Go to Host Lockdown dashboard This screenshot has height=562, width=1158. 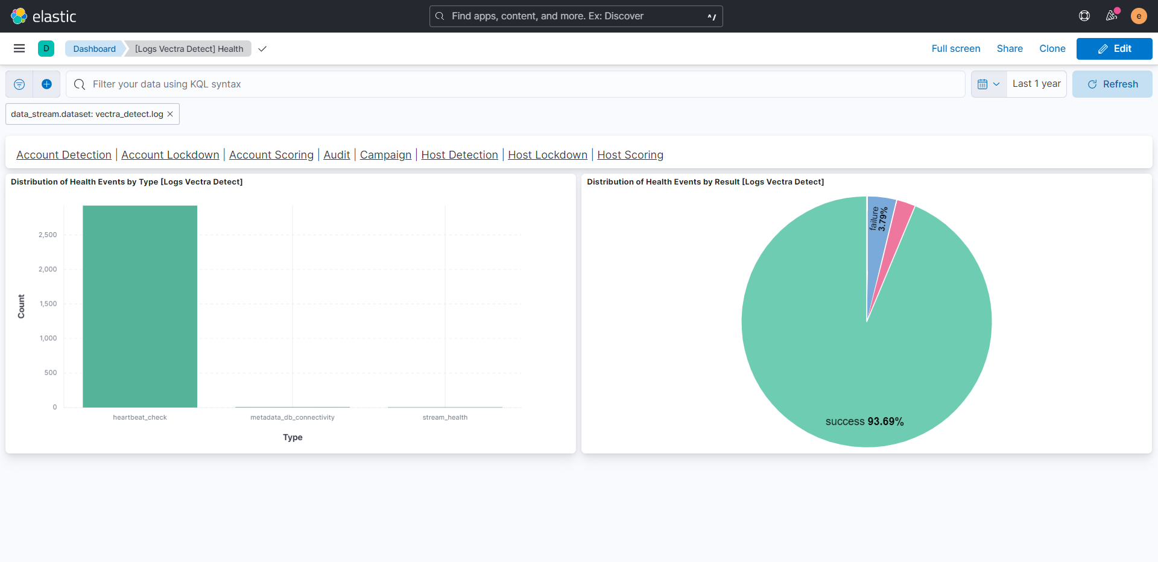tap(548, 155)
